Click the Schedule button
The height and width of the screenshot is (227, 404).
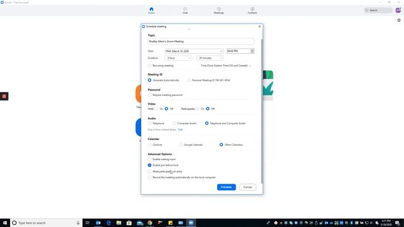[x=226, y=187]
